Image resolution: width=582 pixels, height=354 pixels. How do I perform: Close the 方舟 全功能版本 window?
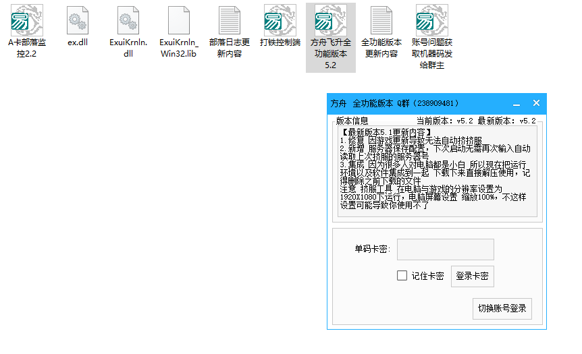point(536,103)
